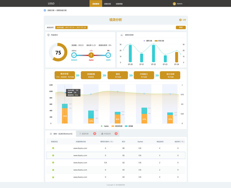Click the exclamation icon on 错误列表 tab
This screenshot has height=188, width=231.
coord(80,134)
